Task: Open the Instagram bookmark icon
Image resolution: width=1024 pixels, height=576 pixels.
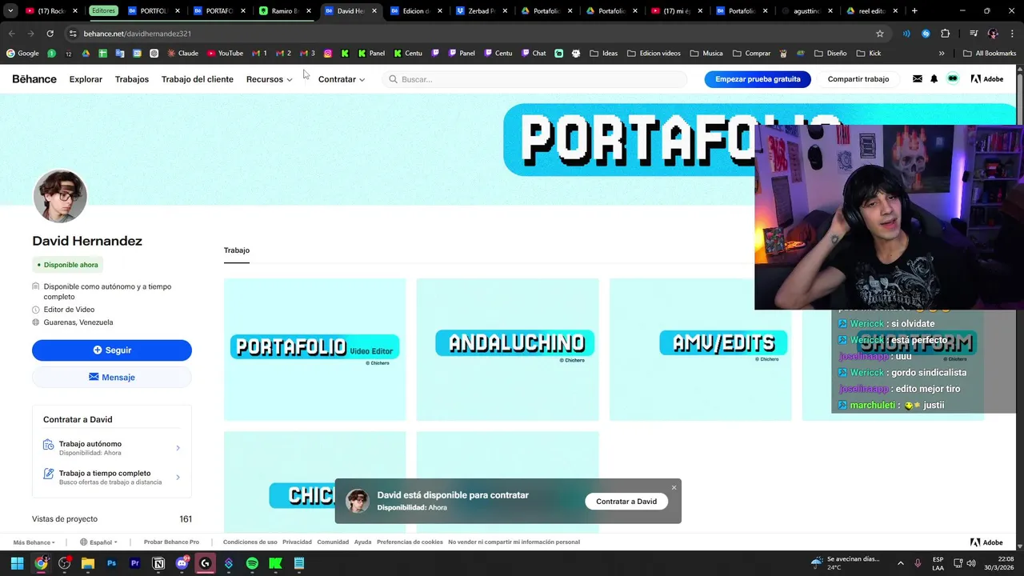Action: (328, 54)
